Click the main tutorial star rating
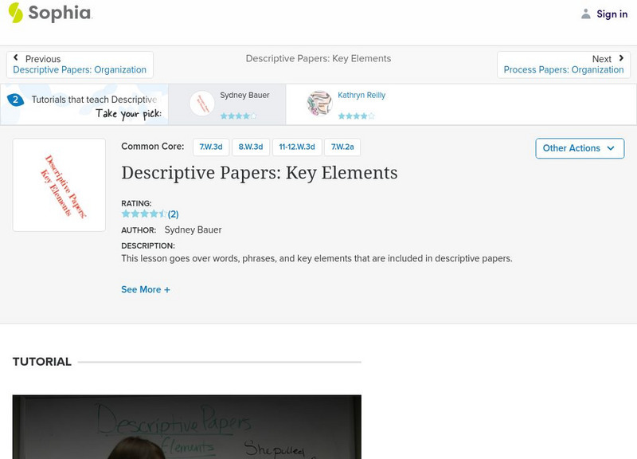Image resolution: width=637 pixels, height=459 pixels. point(144,214)
